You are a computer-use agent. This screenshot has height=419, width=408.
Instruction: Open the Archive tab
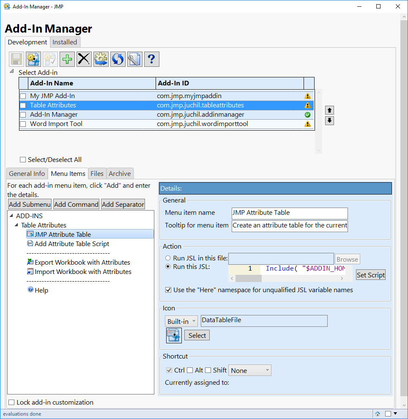(120, 174)
